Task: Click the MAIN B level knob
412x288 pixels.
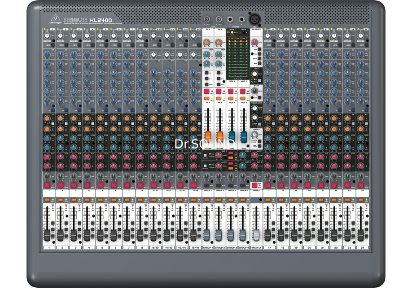Action: (254, 135)
